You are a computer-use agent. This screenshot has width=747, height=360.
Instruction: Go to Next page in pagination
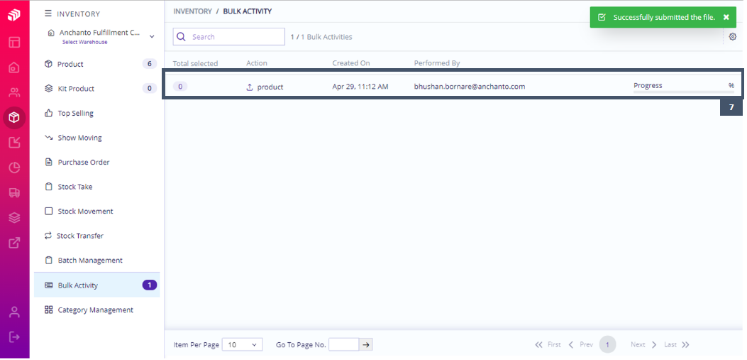tap(644, 344)
